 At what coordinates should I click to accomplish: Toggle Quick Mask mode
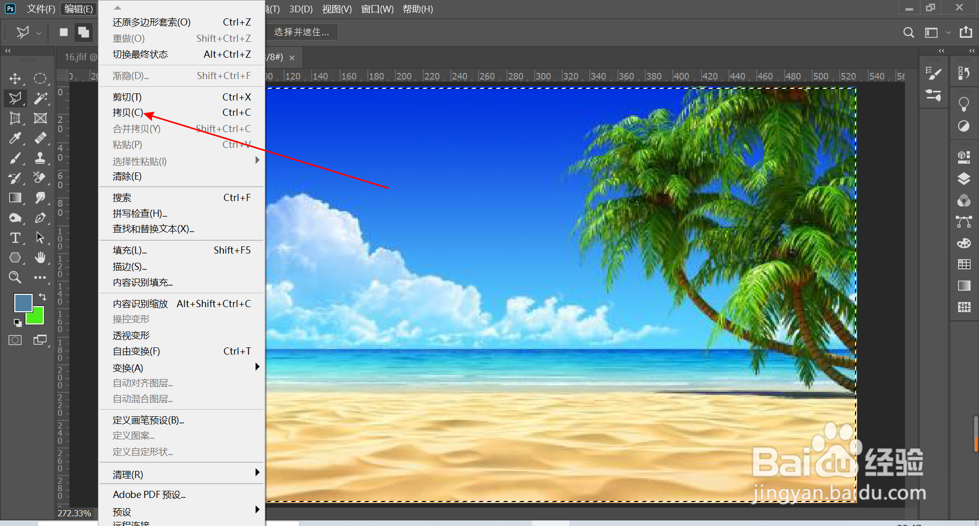(15, 340)
